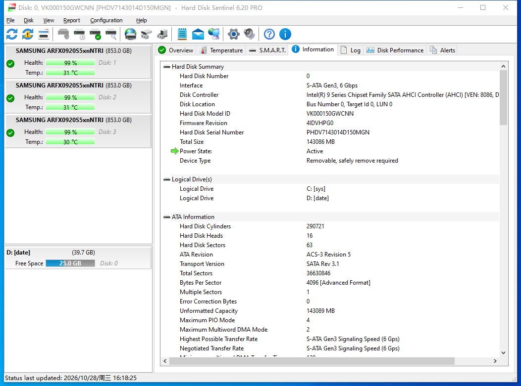521x386 pixels.
Task: Select the second SAMSUNG disk, Disk 2
Action: (78, 96)
